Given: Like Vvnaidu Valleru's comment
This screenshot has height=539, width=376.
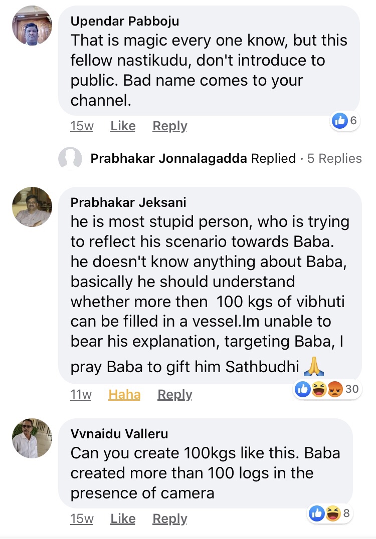Looking at the screenshot, I should point(123,519).
